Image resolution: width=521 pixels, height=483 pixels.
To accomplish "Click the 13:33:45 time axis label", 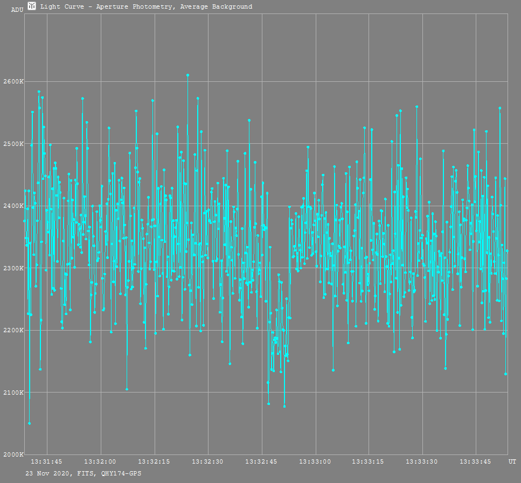I will 476,462.
